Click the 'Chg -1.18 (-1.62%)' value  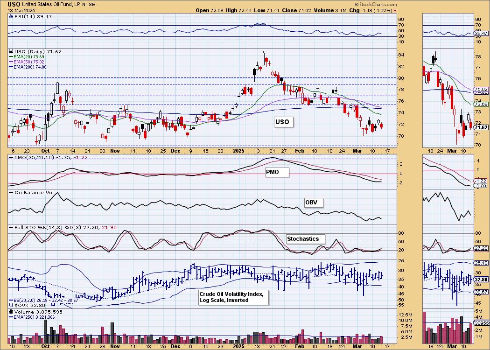pyautogui.click(x=371, y=10)
